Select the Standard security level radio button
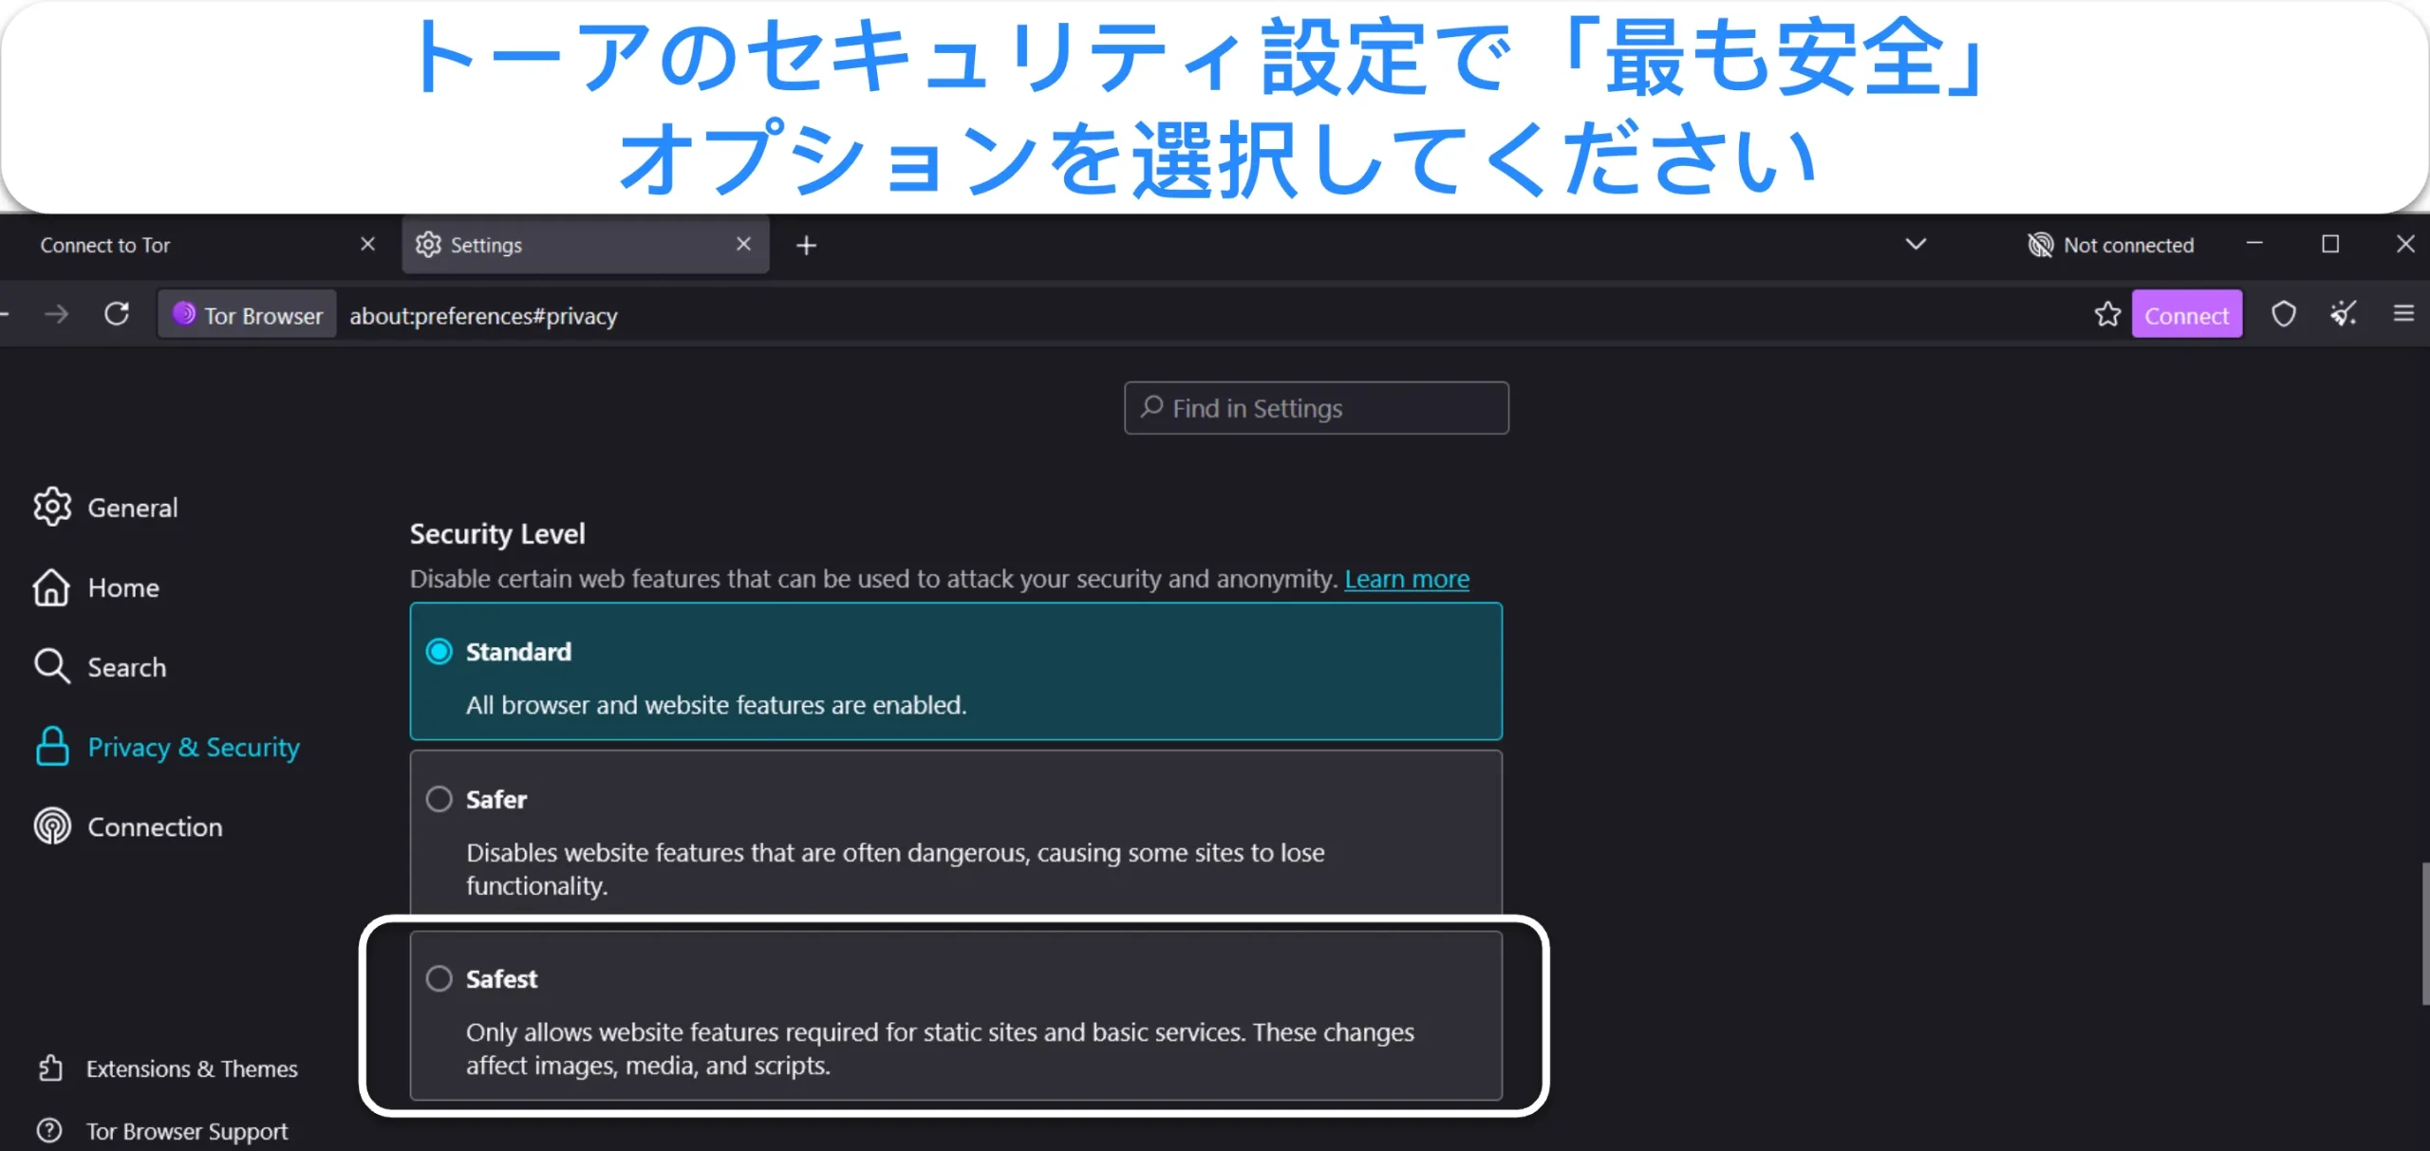This screenshot has width=2430, height=1151. click(x=439, y=652)
